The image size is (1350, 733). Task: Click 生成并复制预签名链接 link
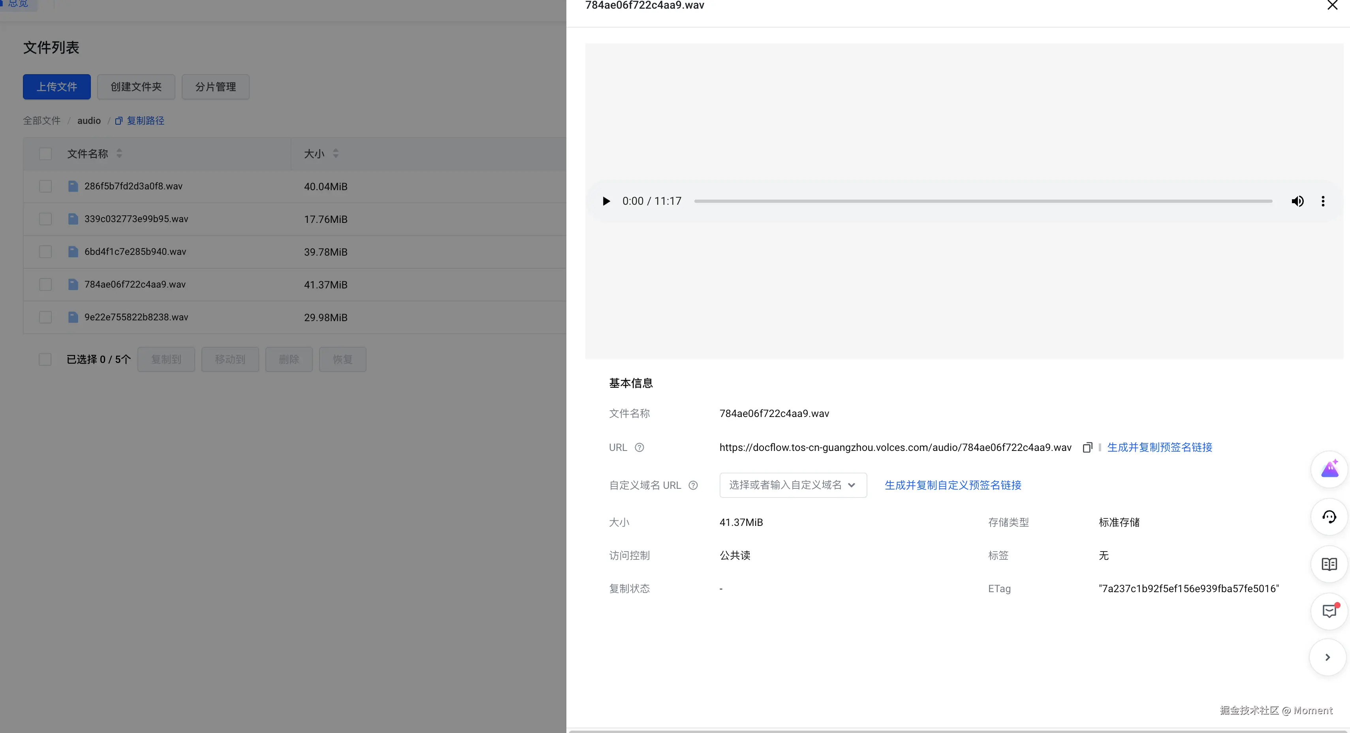tap(1159, 447)
